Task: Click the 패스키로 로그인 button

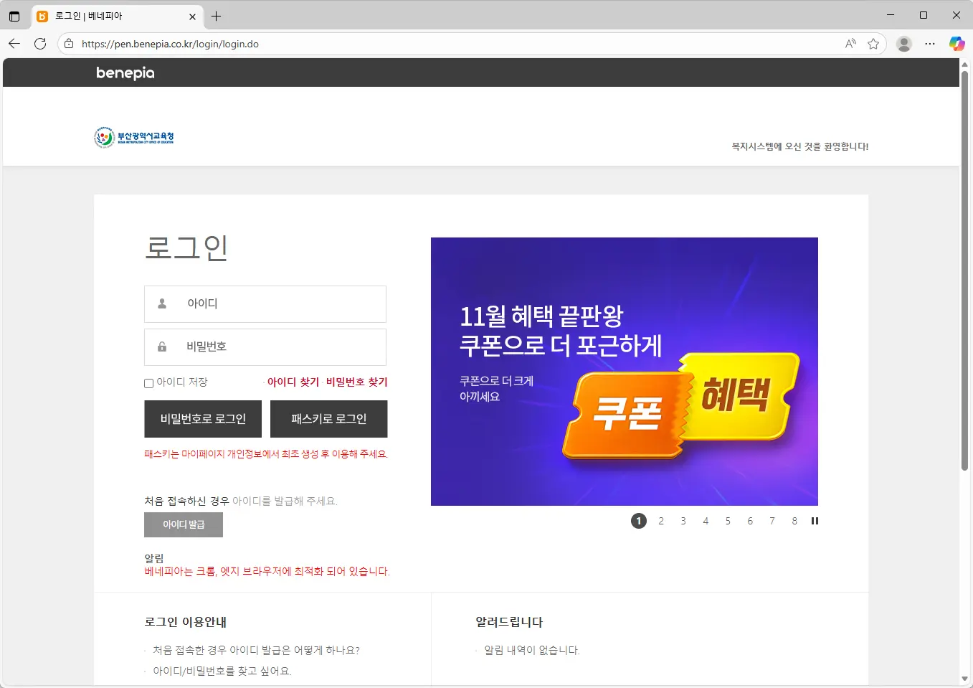Action: click(328, 418)
